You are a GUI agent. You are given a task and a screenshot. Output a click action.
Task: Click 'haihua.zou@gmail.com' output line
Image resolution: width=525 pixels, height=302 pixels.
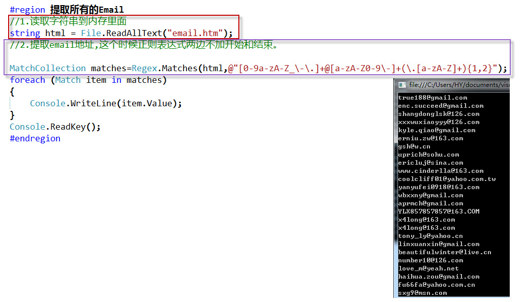(439, 277)
